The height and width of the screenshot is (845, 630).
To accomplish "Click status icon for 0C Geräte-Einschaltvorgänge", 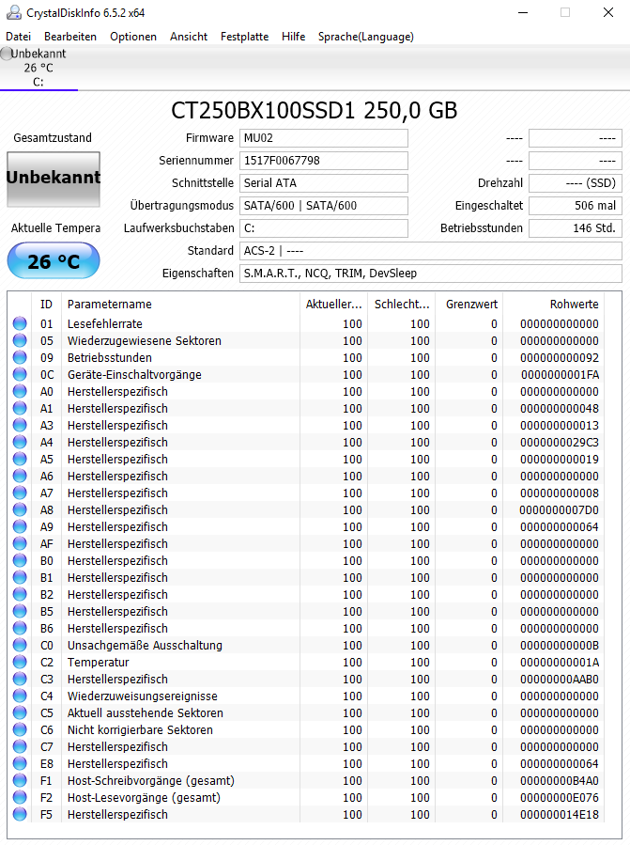I will (x=20, y=374).
